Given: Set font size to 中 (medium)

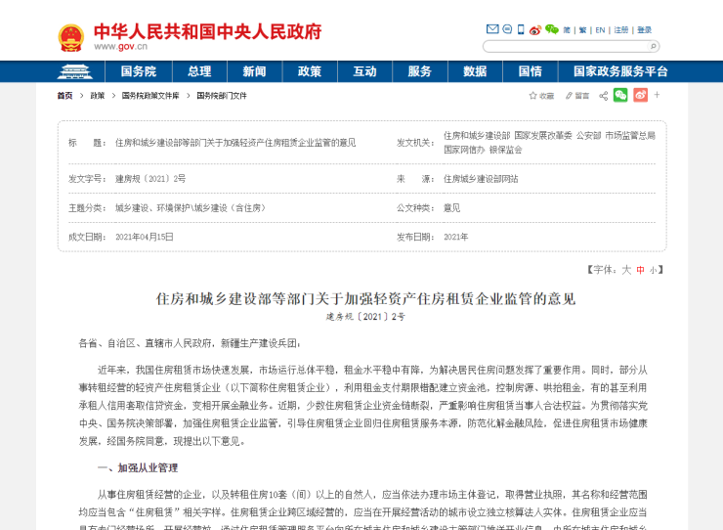Looking at the screenshot, I should [640, 269].
